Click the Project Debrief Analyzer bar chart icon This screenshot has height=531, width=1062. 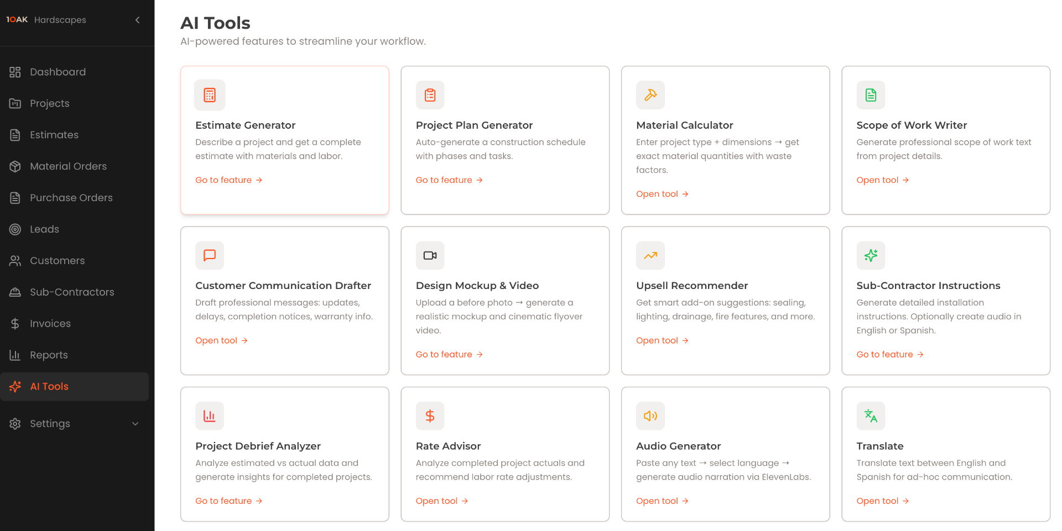pyautogui.click(x=210, y=416)
